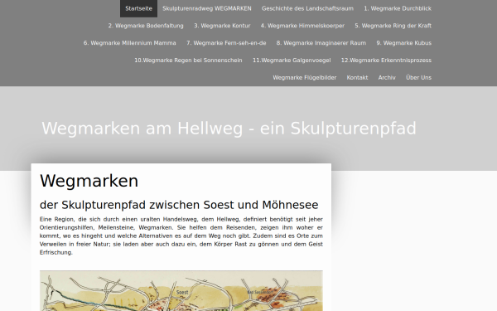
Task: Click the site title Wegmarken am Hellweg
Action: coord(229,129)
